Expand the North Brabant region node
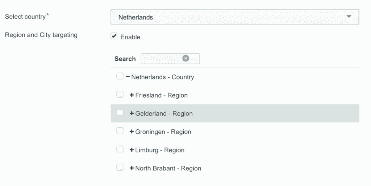371x186 pixels. point(132,168)
